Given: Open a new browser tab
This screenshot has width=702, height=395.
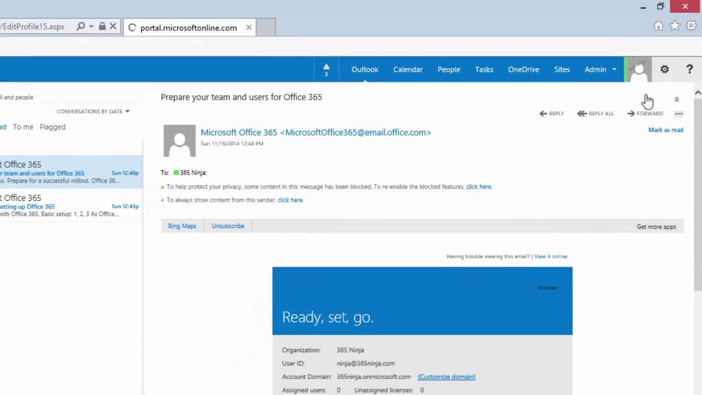Looking at the screenshot, I should 266,27.
